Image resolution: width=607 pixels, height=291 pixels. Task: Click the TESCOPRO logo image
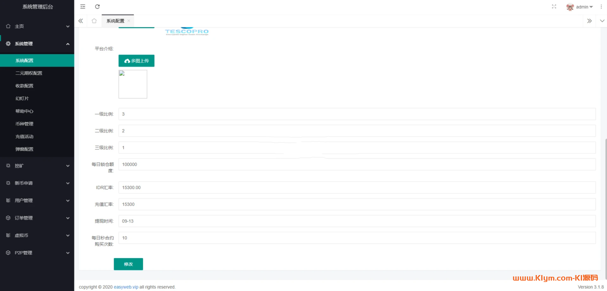[x=187, y=31]
